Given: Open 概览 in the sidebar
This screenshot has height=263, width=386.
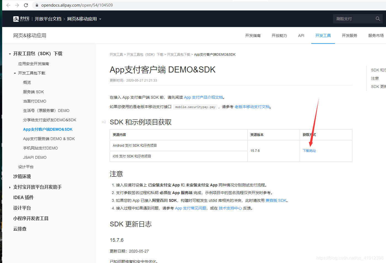Looking at the screenshot, I should (x=27, y=82).
